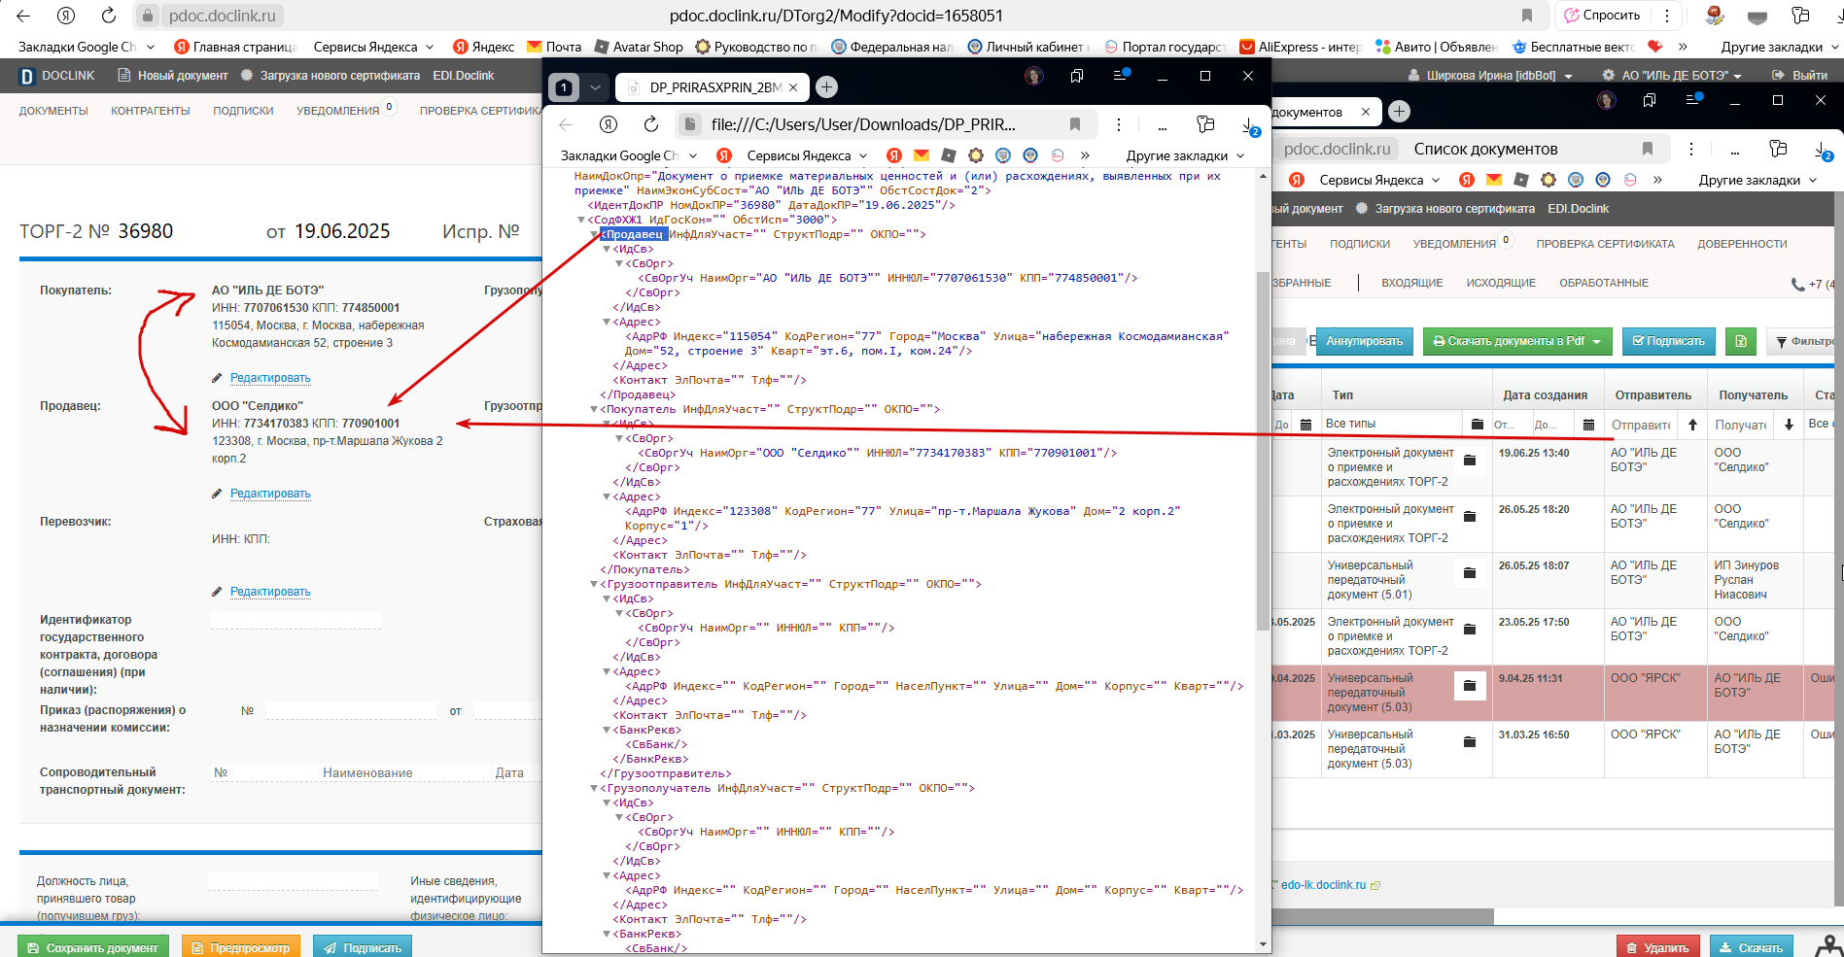Expand 'Сервисы Яндекса' bookmark folder in main window
Image resolution: width=1844 pixels, height=957 pixels.
point(373,47)
